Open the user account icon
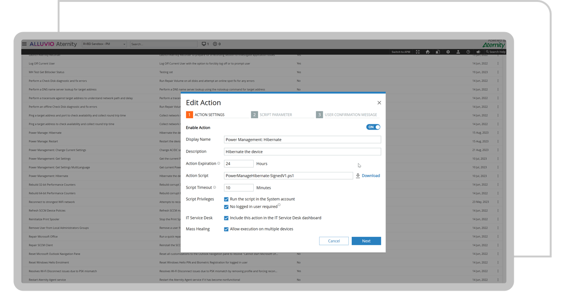 coord(458,52)
